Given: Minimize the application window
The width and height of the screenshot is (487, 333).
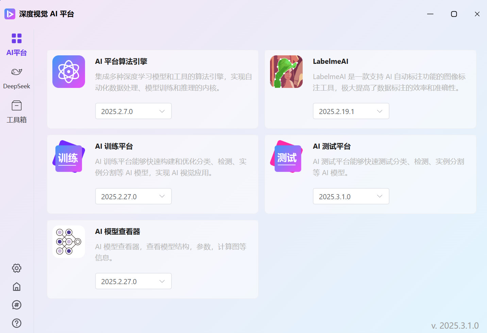Looking at the screenshot, I should [430, 14].
